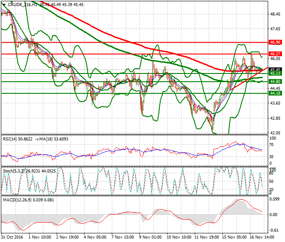
Task: Click the 15 Nov 05:00 time label
Action: tap(234, 237)
